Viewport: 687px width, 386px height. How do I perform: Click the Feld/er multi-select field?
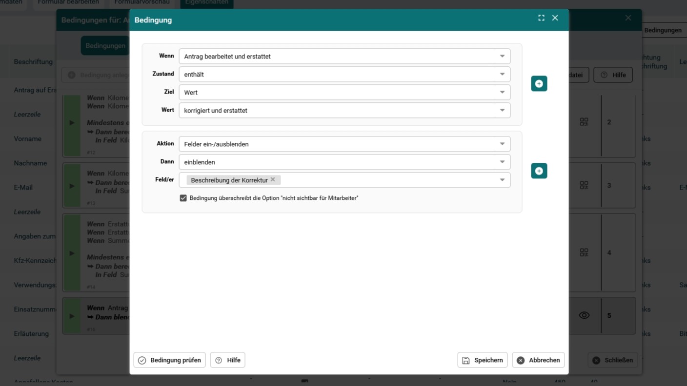(x=344, y=180)
